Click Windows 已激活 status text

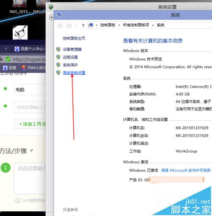click(143, 170)
